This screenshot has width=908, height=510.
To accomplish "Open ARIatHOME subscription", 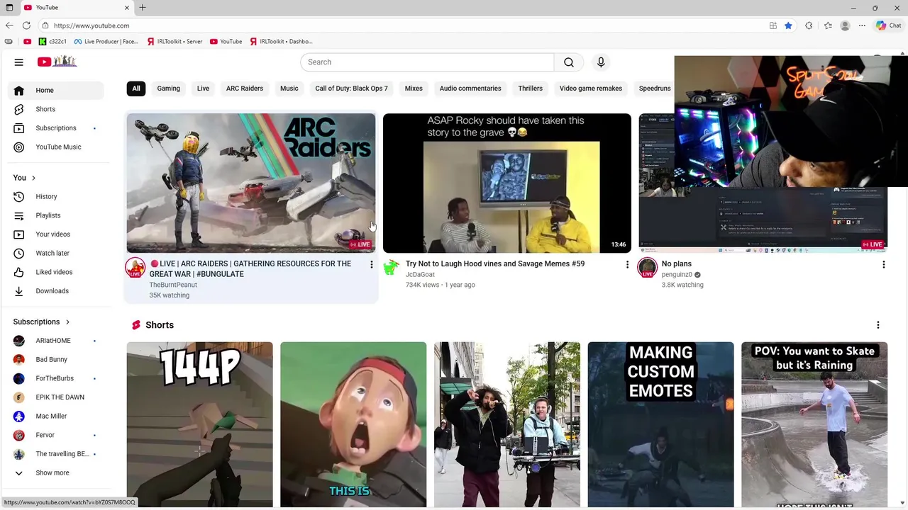I will (x=56, y=341).
